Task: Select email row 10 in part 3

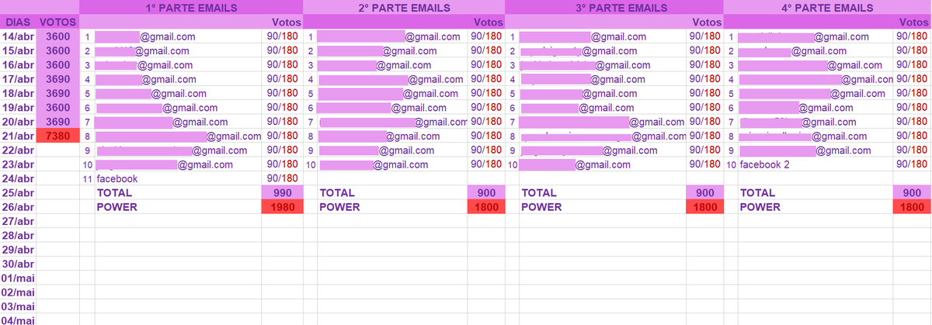Action: 603,164
